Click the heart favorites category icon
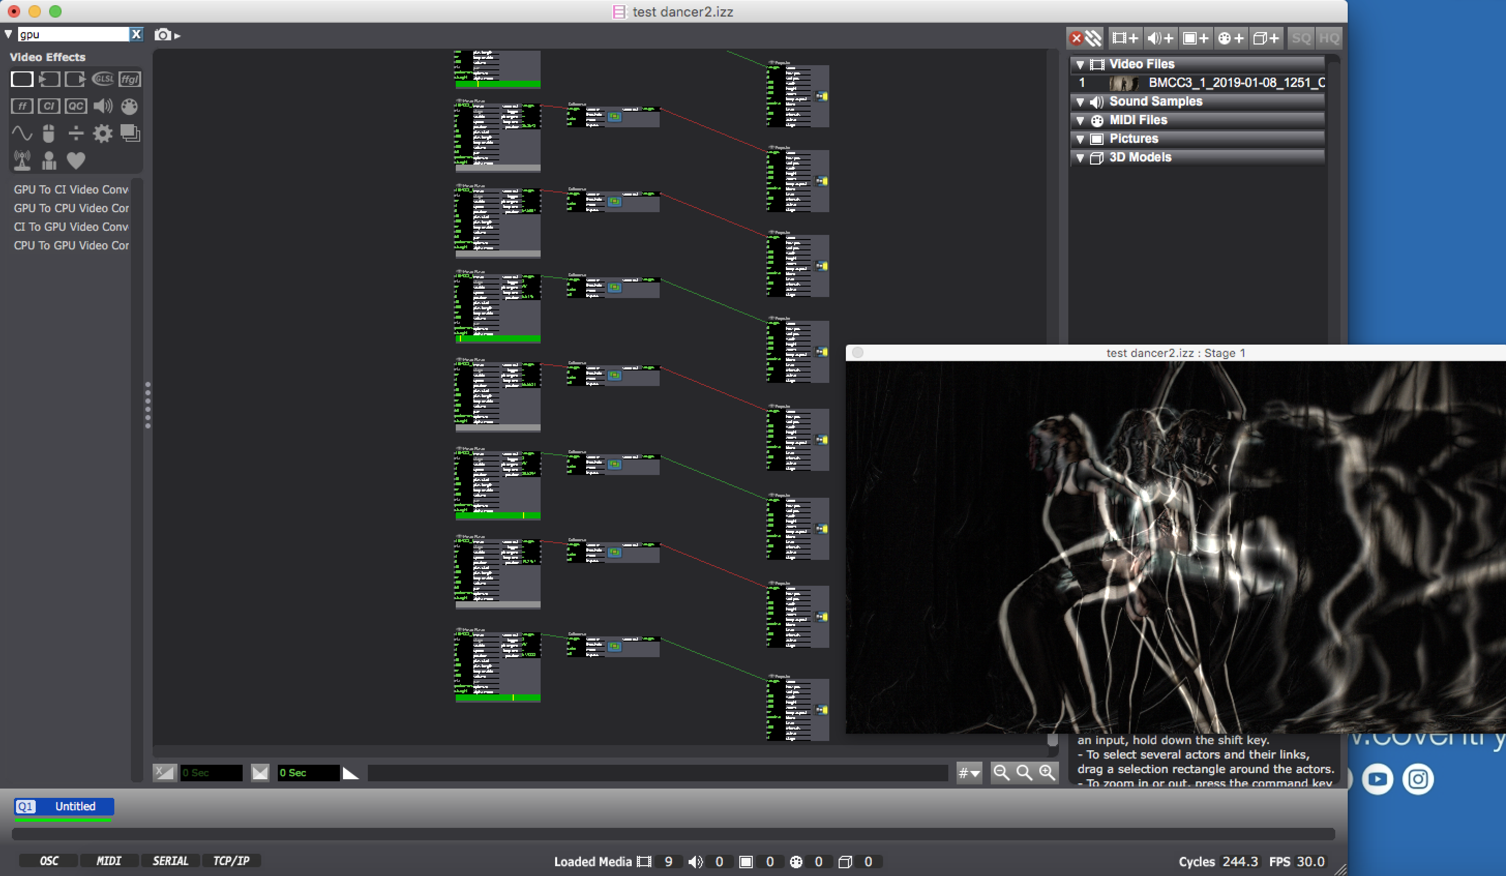The height and width of the screenshot is (876, 1506). (76, 160)
